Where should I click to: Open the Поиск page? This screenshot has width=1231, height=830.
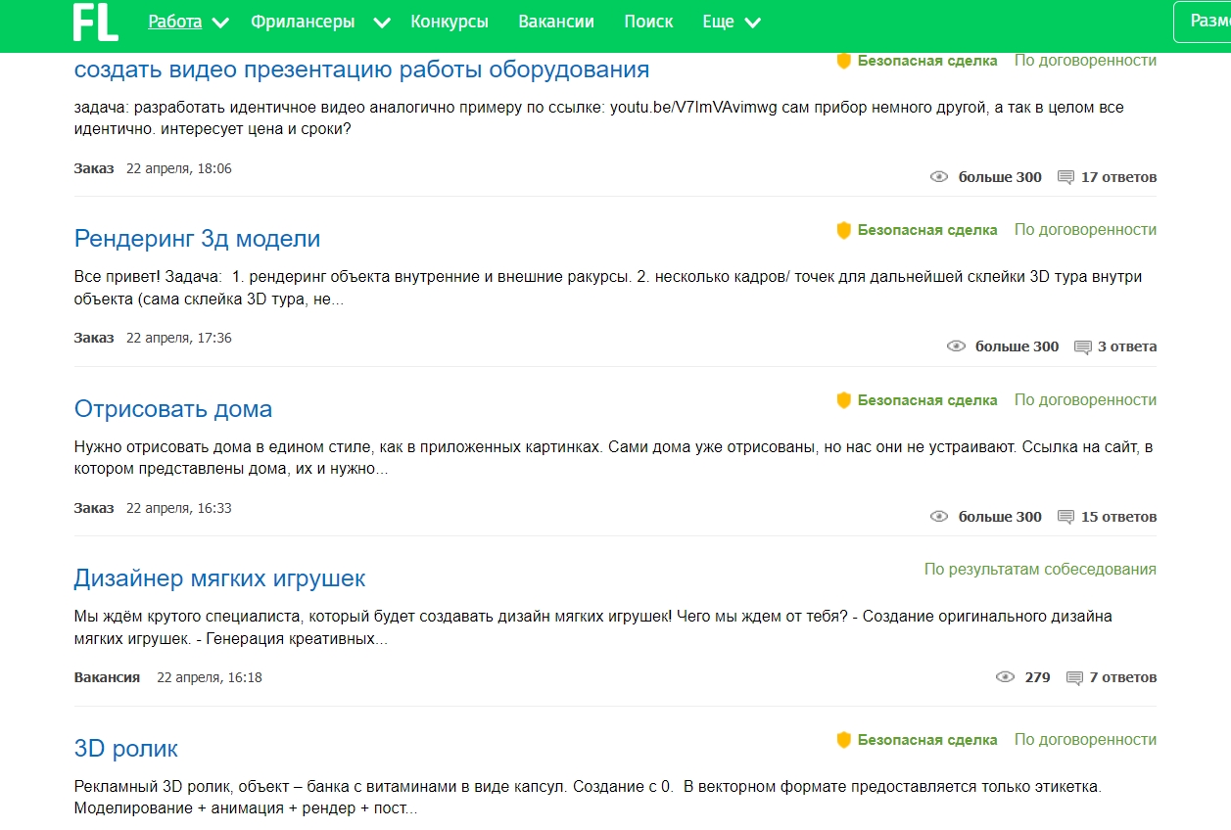pyautogui.click(x=648, y=22)
